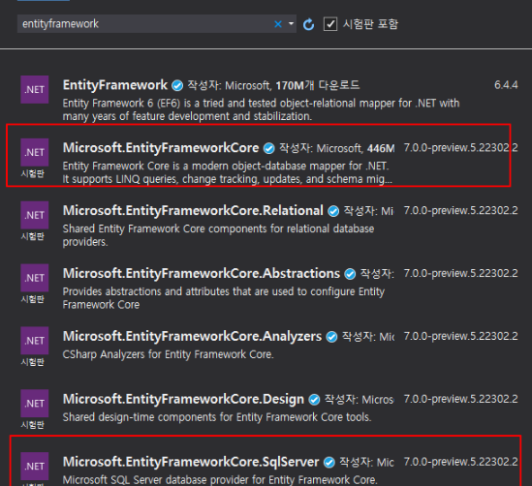The width and height of the screenshot is (532, 486).
Task: Select the EntityFramework package title
Action: tap(115, 85)
